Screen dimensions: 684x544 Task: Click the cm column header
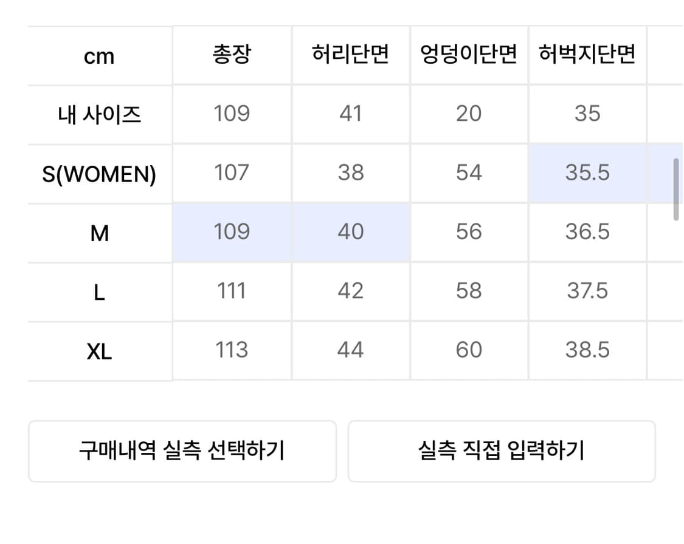click(x=98, y=55)
